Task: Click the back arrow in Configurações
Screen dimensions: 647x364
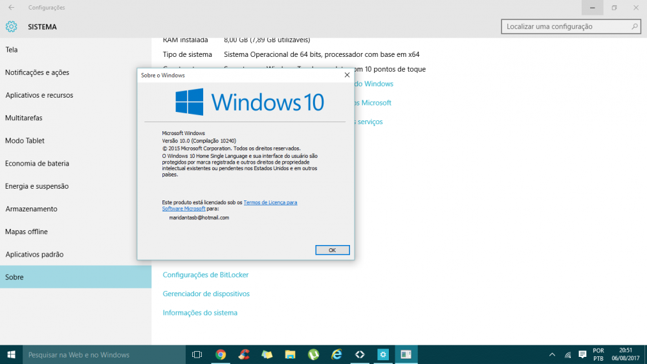Action: [11, 8]
